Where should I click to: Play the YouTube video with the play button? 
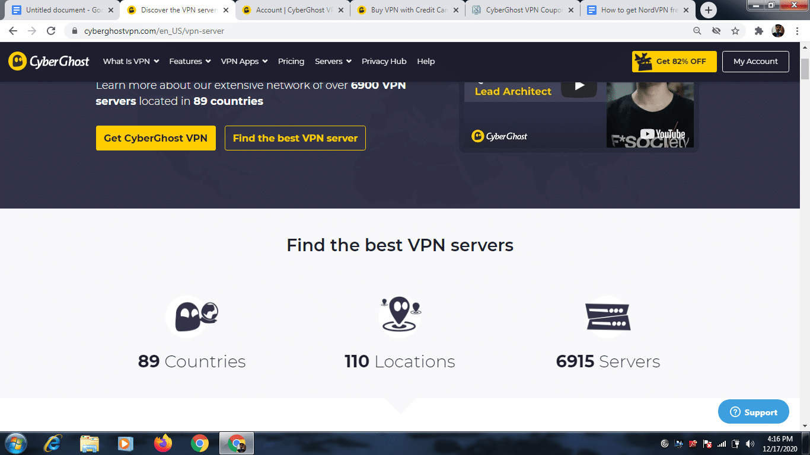coord(579,86)
